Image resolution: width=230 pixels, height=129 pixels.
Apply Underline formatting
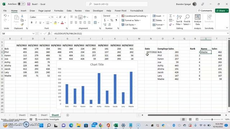pyautogui.click(x=40, y=23)
